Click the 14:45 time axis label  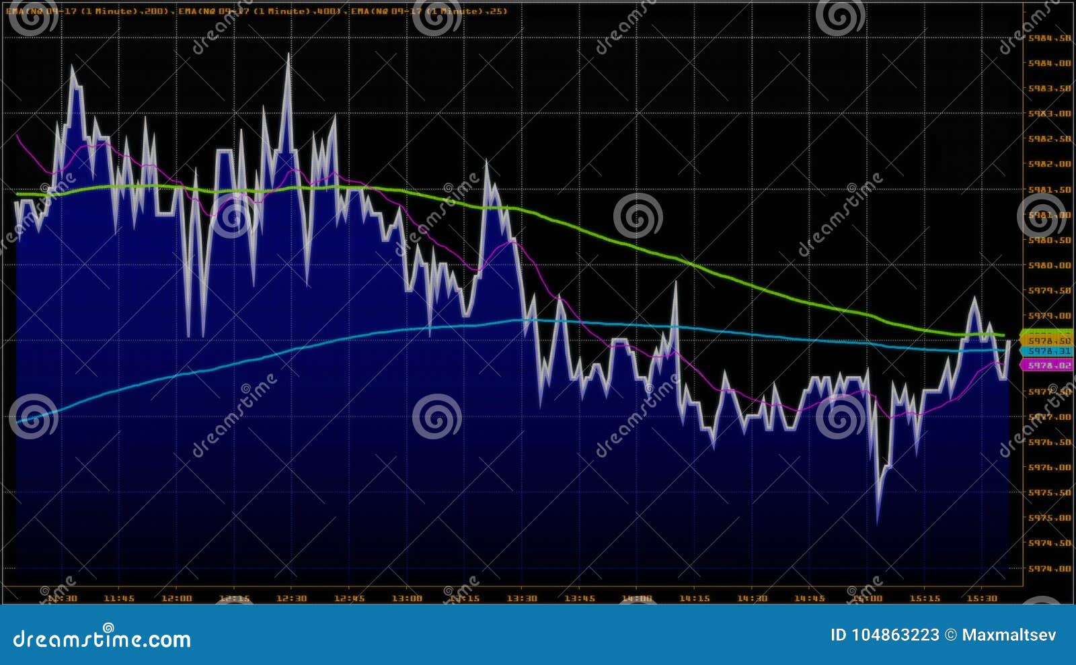809,598
